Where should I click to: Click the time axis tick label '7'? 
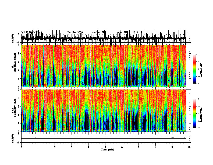tap(139, 147)
